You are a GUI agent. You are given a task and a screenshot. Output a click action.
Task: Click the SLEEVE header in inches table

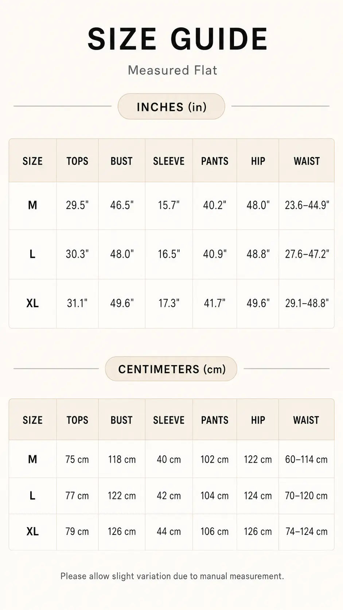(x=169, y=161)
